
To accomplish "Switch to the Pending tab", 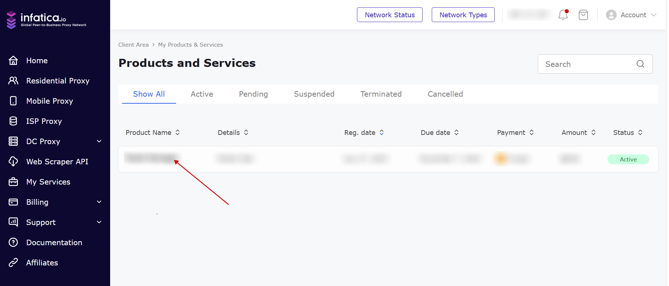I will pos(253,94).
